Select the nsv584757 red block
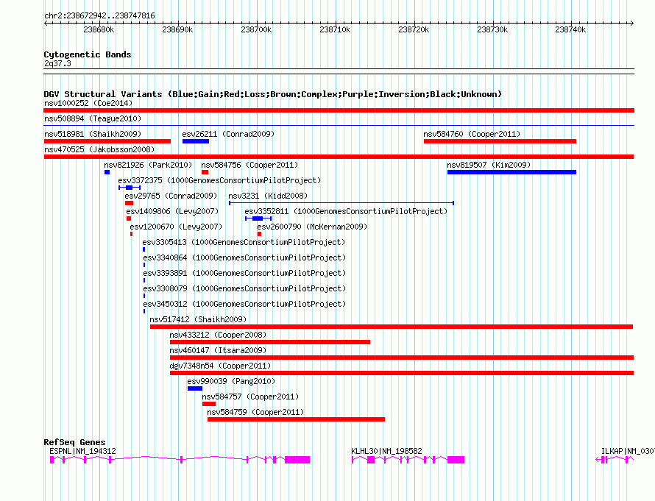This screenshot has height=501, width=655. (x=209, y=404)
